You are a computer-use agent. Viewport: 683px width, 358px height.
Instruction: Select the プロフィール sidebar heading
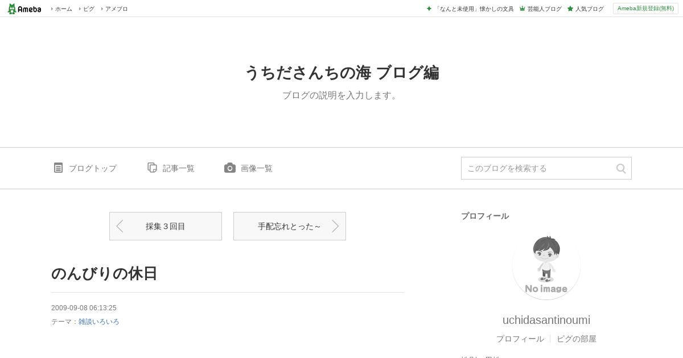point(485,216)
